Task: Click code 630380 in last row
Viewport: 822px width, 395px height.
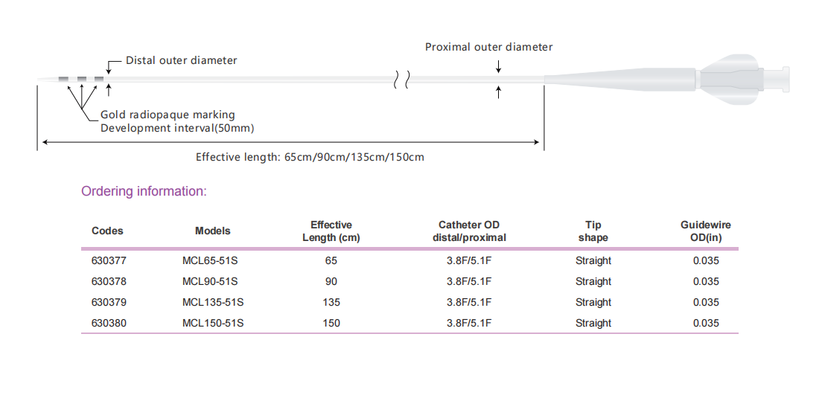Action: pos(109,324)
